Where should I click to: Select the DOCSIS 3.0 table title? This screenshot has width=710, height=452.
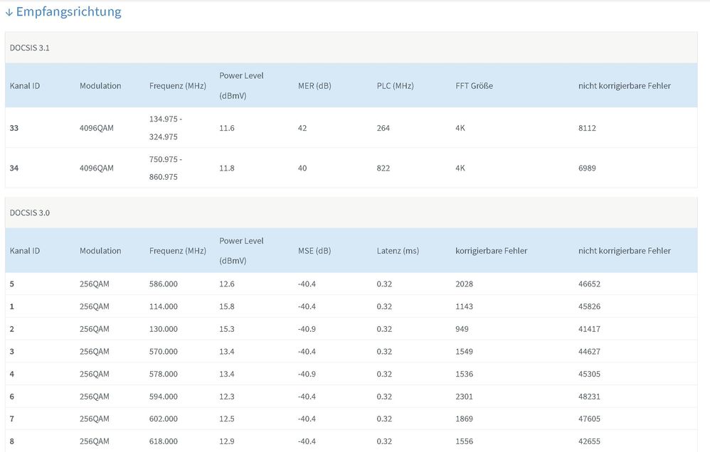tap(29, 212)
